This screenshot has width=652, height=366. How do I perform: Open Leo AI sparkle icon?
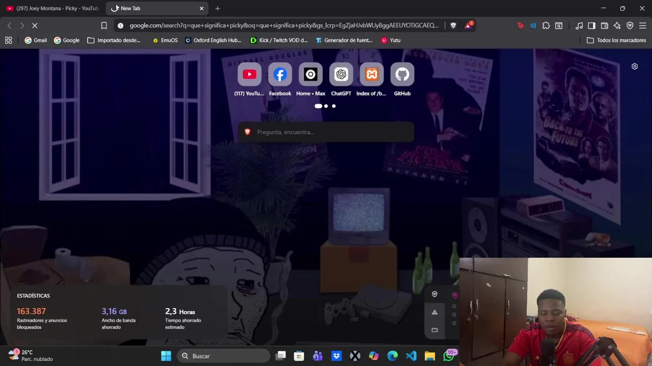point(617,25)
